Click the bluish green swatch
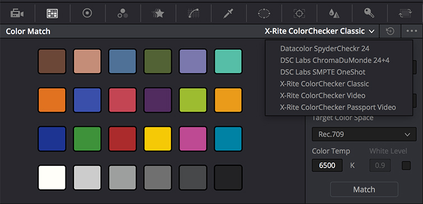The image size is (423, 204). coord(228,61)
